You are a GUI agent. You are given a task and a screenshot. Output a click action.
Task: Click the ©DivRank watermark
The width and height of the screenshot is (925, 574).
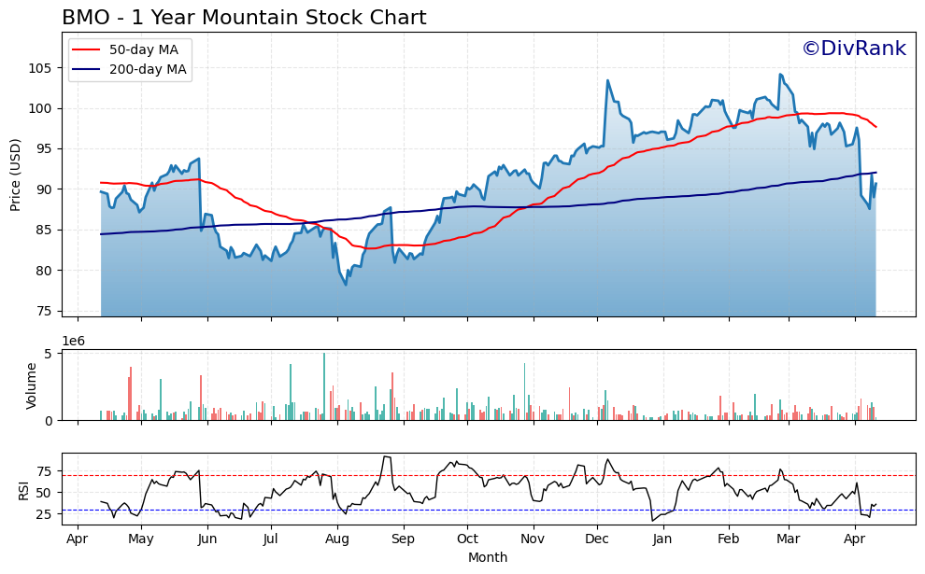(853, 49)
